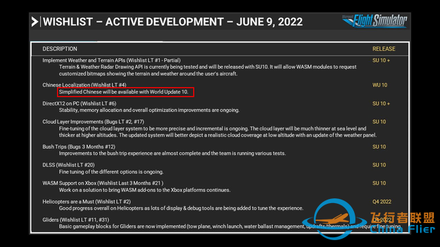Open WASM Support on Xbox entry
The width and height of the screenshot is (440, 247).
pyautogui.click(x=102, y=183)
